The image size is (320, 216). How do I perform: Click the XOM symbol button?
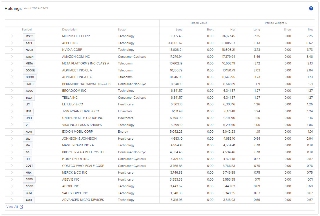pyautogui.click(x=29, y=132)
